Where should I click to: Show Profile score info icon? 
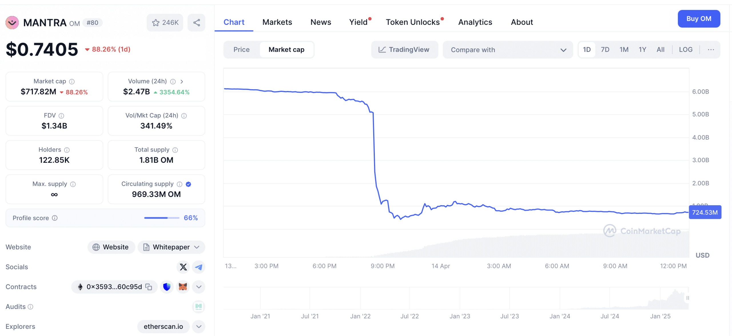point(55,218)
